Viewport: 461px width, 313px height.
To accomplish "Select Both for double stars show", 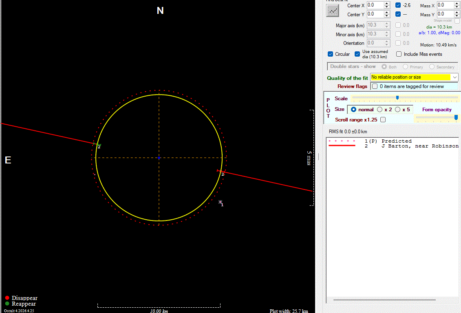I will coord(384,67).
